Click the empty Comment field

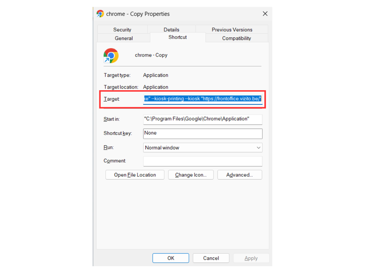coord(202,161)
